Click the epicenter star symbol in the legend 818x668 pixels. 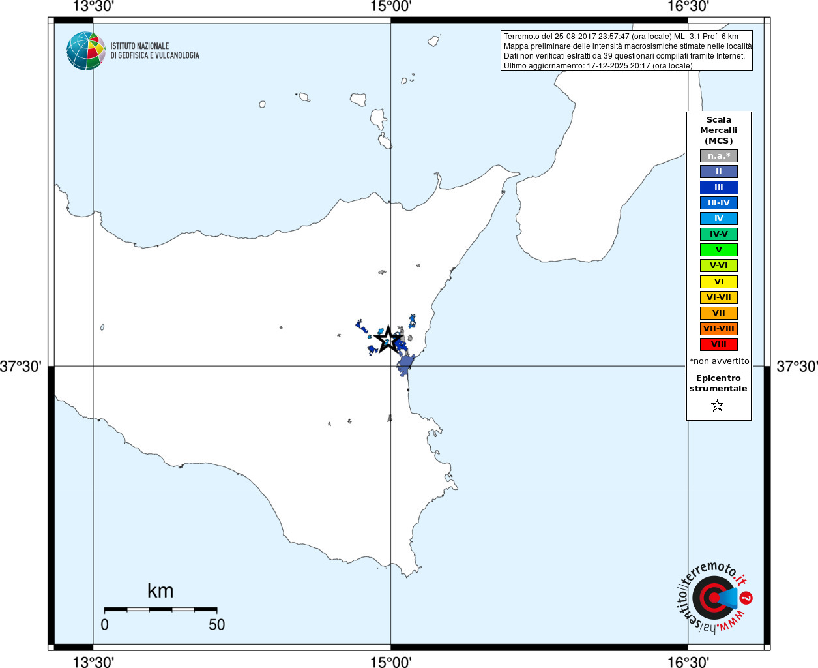point(718,406)
